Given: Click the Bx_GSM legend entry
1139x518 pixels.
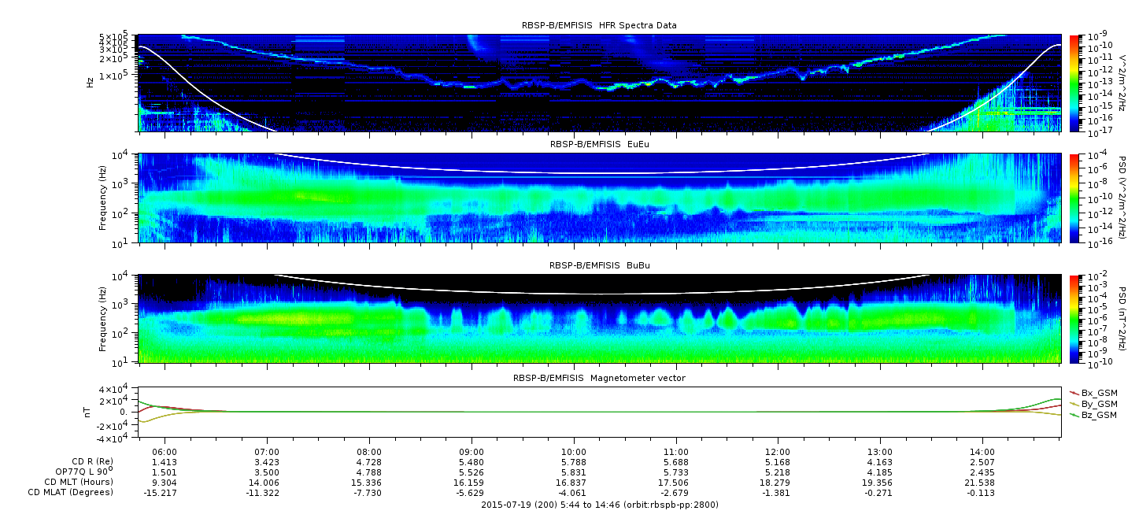Looking at the screenshot, I should [1098, 393].
